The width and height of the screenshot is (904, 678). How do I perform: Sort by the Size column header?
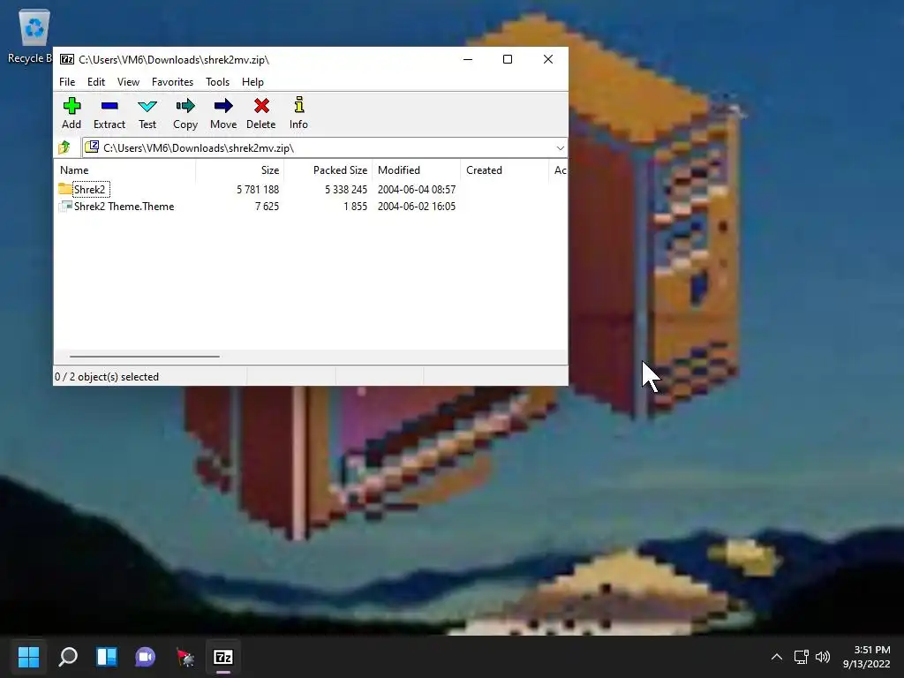pos(240,170)
